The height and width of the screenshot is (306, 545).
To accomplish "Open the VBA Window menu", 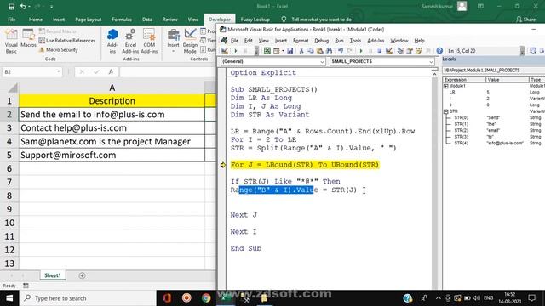I will (399, 41).
